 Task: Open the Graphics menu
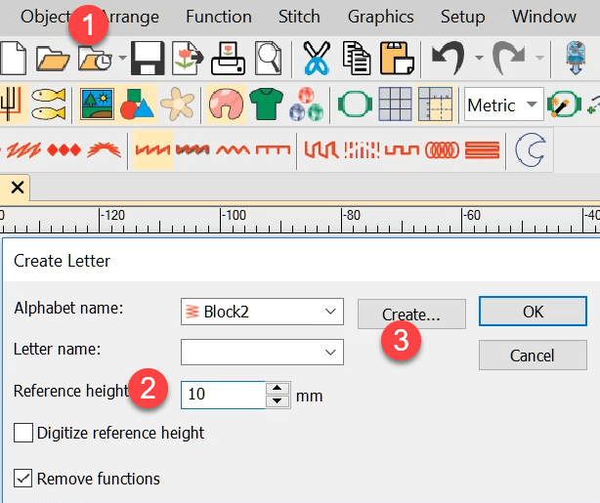coord(380,17)
